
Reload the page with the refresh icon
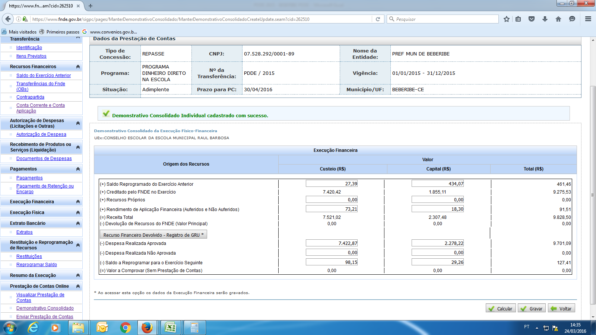(378, 19)
